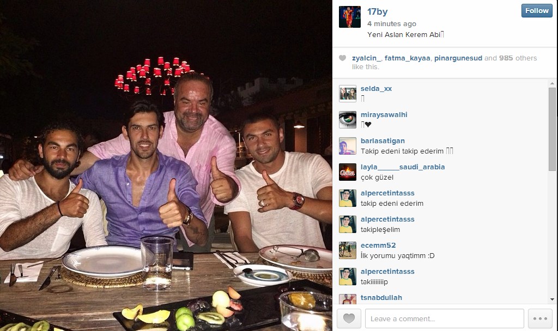This screenshot has height=331, width=558.
Task: Click the small heart icon beside likes list
Action: click(x=342, y=58)
